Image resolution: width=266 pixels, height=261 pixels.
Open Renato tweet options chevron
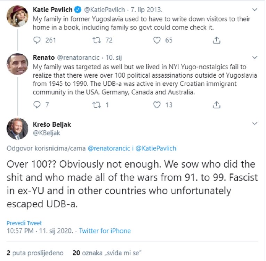pyautogui.click(x=255, y=57)
